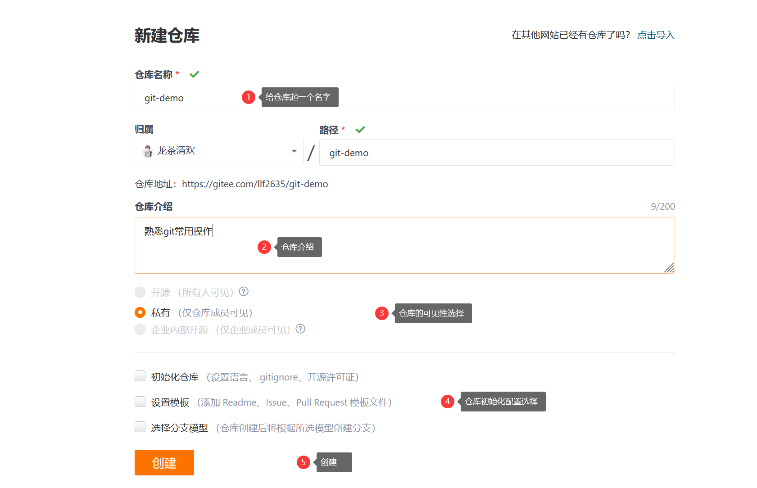757x488 pixels.
Task: Click the red marker 2 labeled 仓库介绍
Action: 264,247
